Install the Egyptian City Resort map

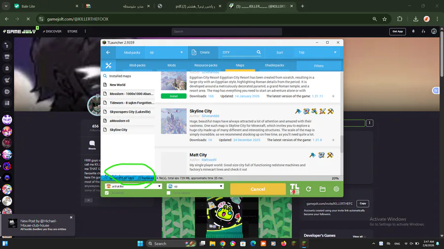174,96
